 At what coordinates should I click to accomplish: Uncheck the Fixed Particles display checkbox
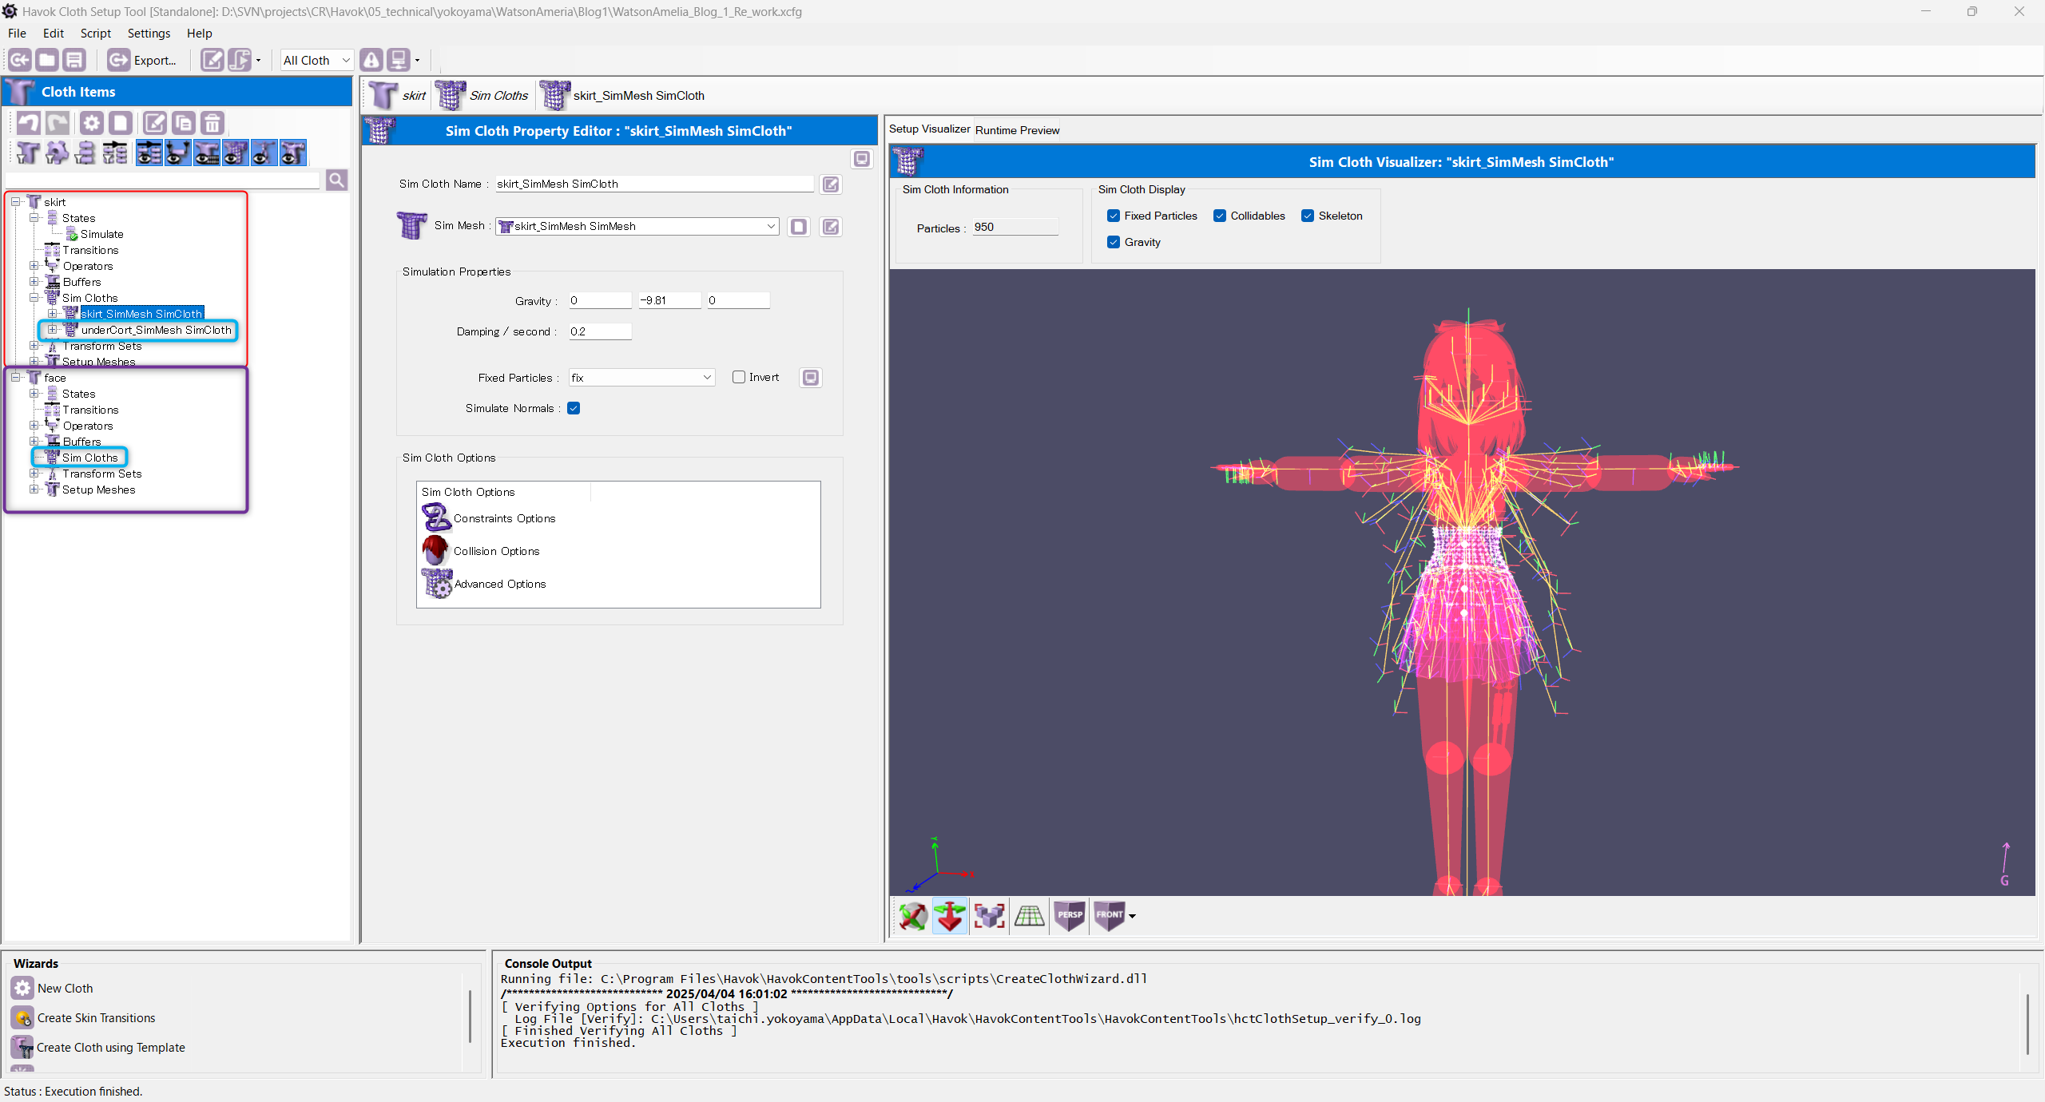pyautogui.click(x=1114, y=216)
